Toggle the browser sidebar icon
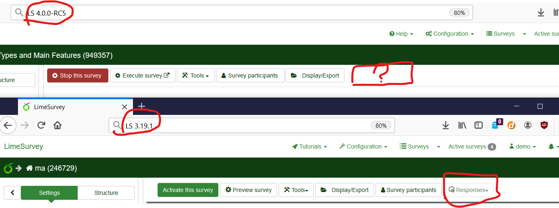This screenshot has width=559, height=208. click(x=479, y=126)
